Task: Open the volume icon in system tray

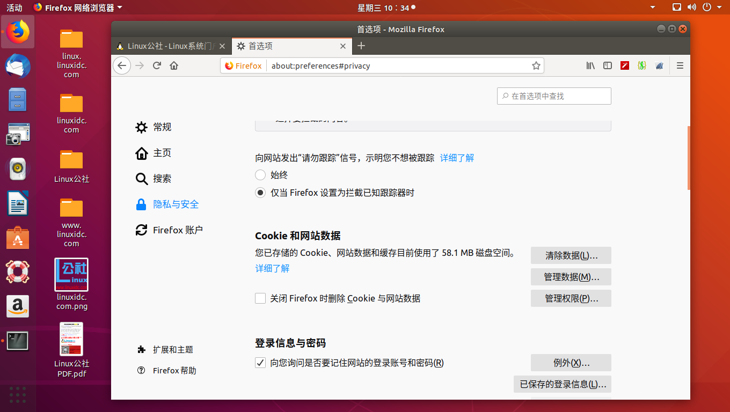Action: pyautogui.click(x=692, y=8)
